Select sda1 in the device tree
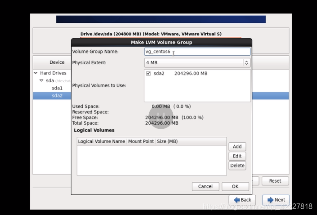The height and width of the screenshot is (215, 317). click(57, 88)
